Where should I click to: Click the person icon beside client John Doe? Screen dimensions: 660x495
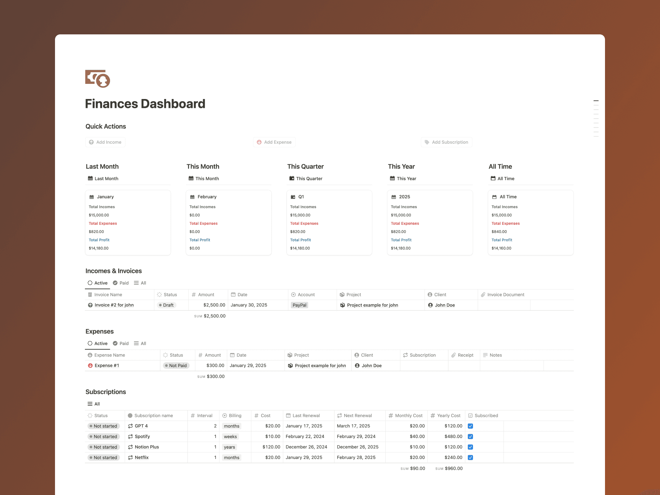[431, 305]
